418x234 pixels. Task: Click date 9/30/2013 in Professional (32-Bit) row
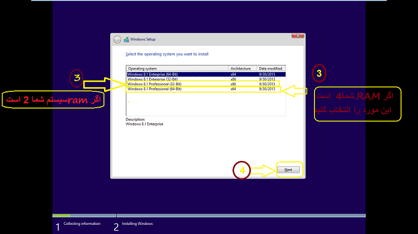[x=267, y=84]
